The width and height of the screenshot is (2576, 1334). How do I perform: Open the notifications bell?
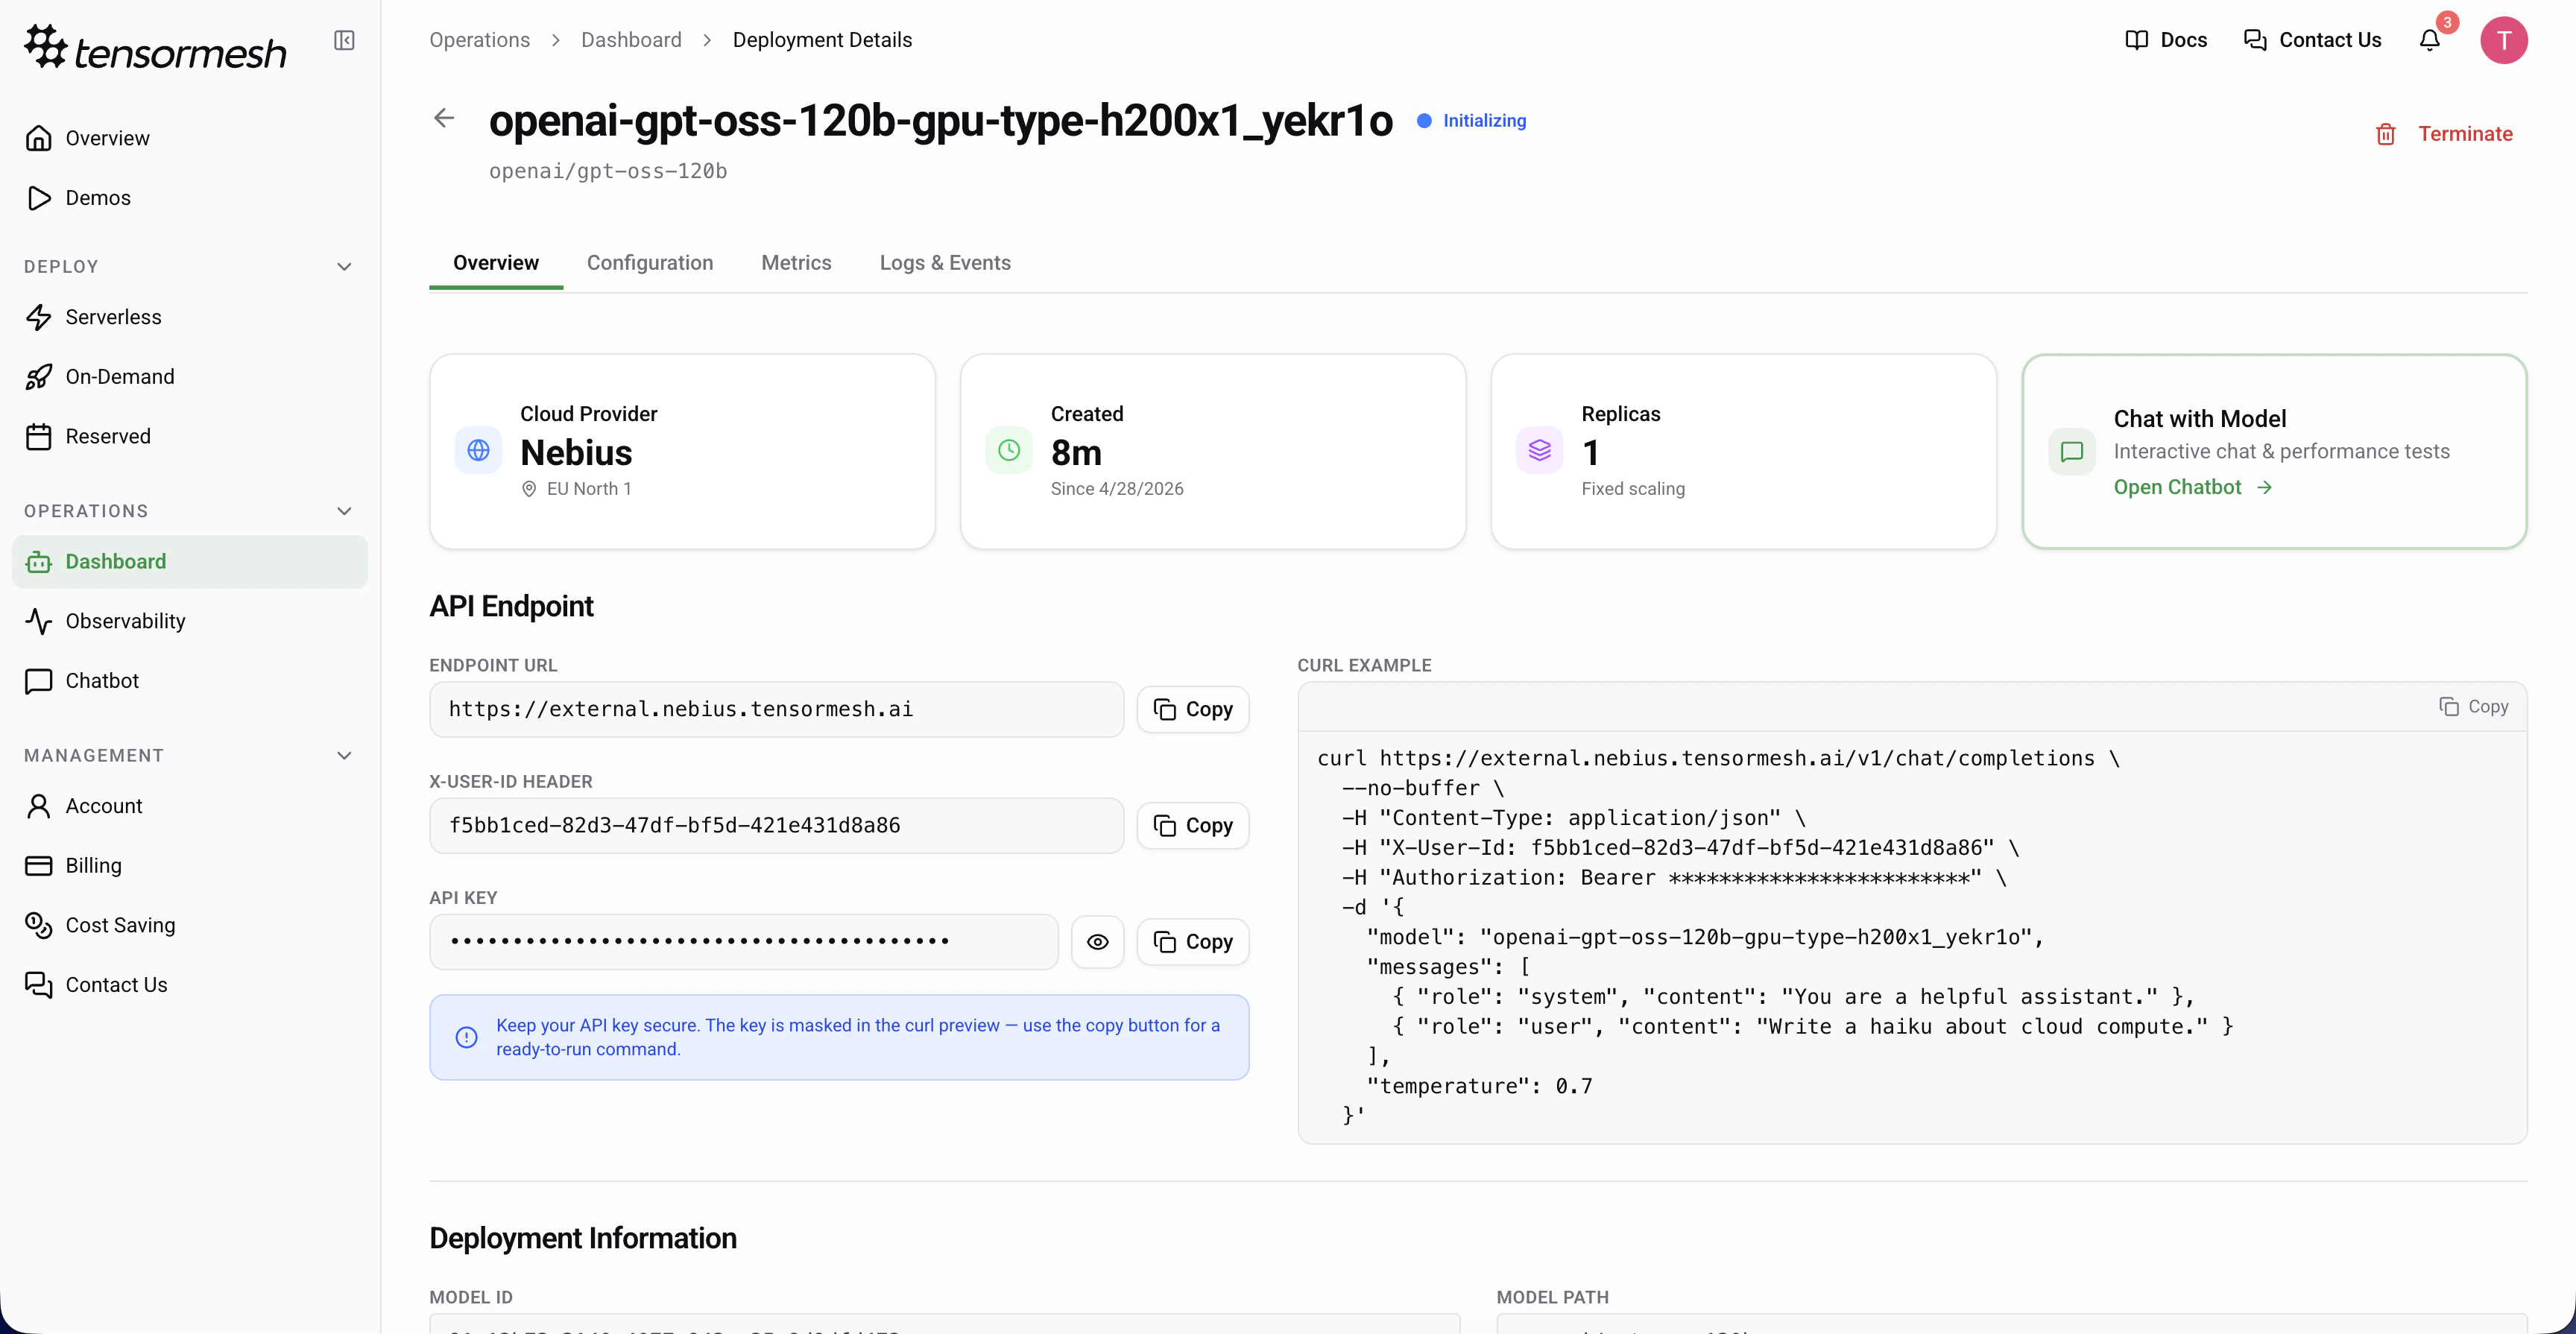click(2430, 40)
